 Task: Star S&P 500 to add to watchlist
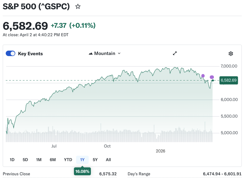78,7
